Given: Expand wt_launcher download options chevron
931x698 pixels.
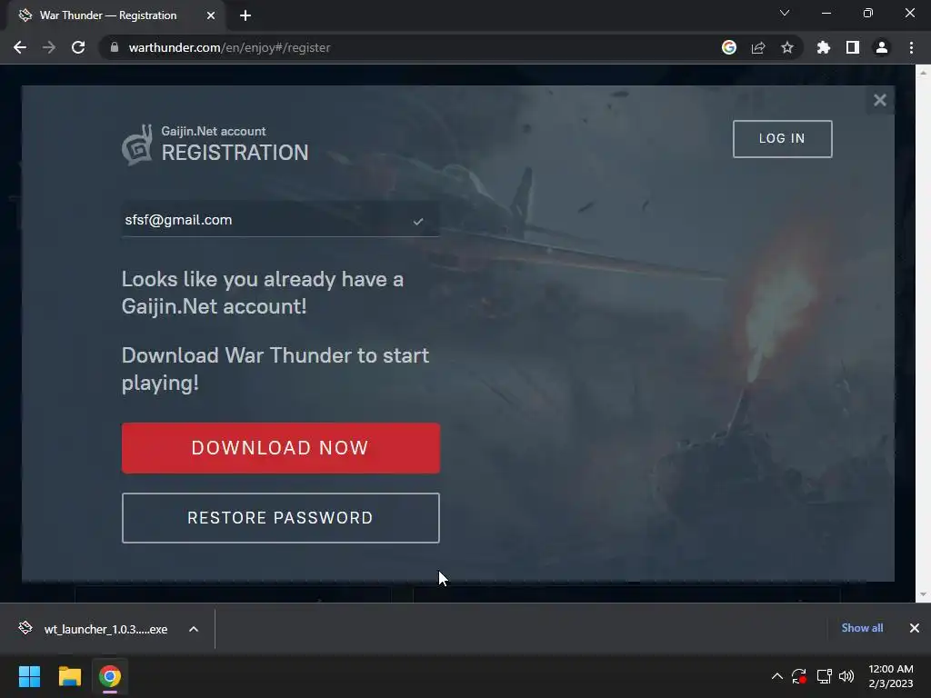Looking at the screenshot, I should [194, 629].
